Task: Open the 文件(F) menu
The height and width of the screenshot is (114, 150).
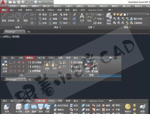Action: point(13,6)
